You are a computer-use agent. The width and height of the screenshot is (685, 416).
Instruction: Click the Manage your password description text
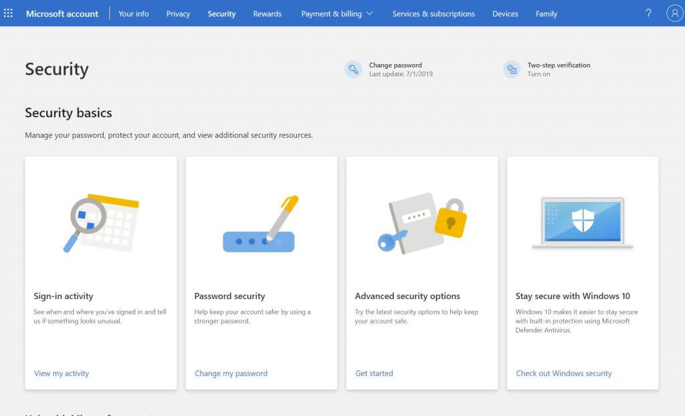(x=169, y=135)
